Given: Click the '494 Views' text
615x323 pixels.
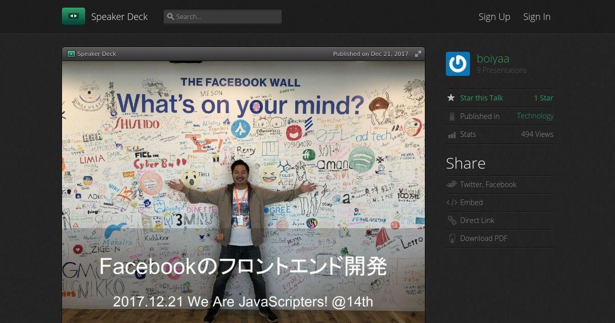Looking at the screenshot, I should [537, 134].
